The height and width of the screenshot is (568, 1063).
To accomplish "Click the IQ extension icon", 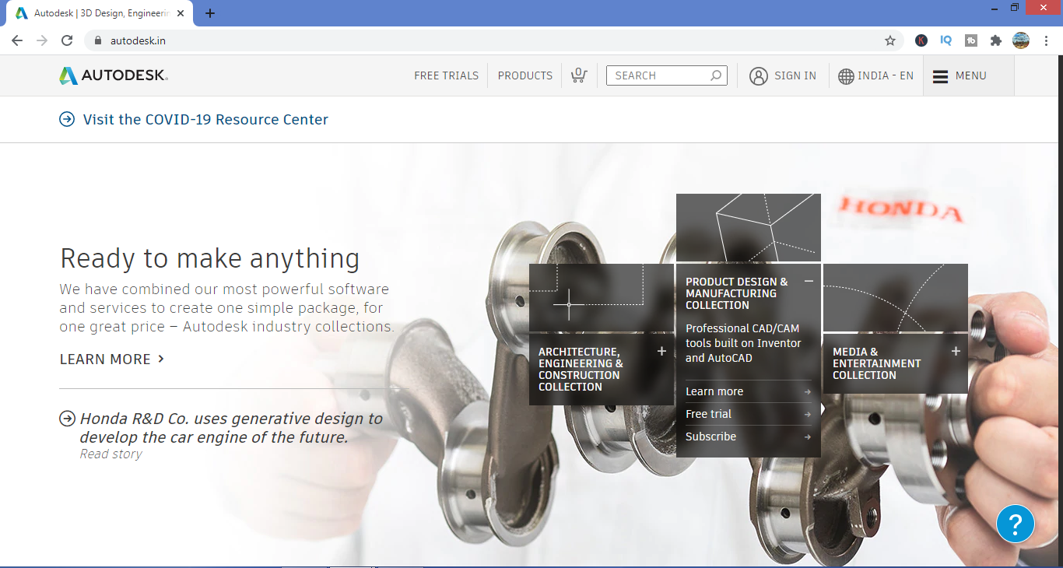I will click(946, 40).
